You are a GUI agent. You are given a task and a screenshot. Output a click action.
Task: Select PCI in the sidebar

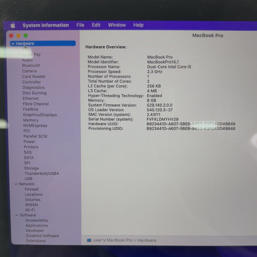[27, 131]
